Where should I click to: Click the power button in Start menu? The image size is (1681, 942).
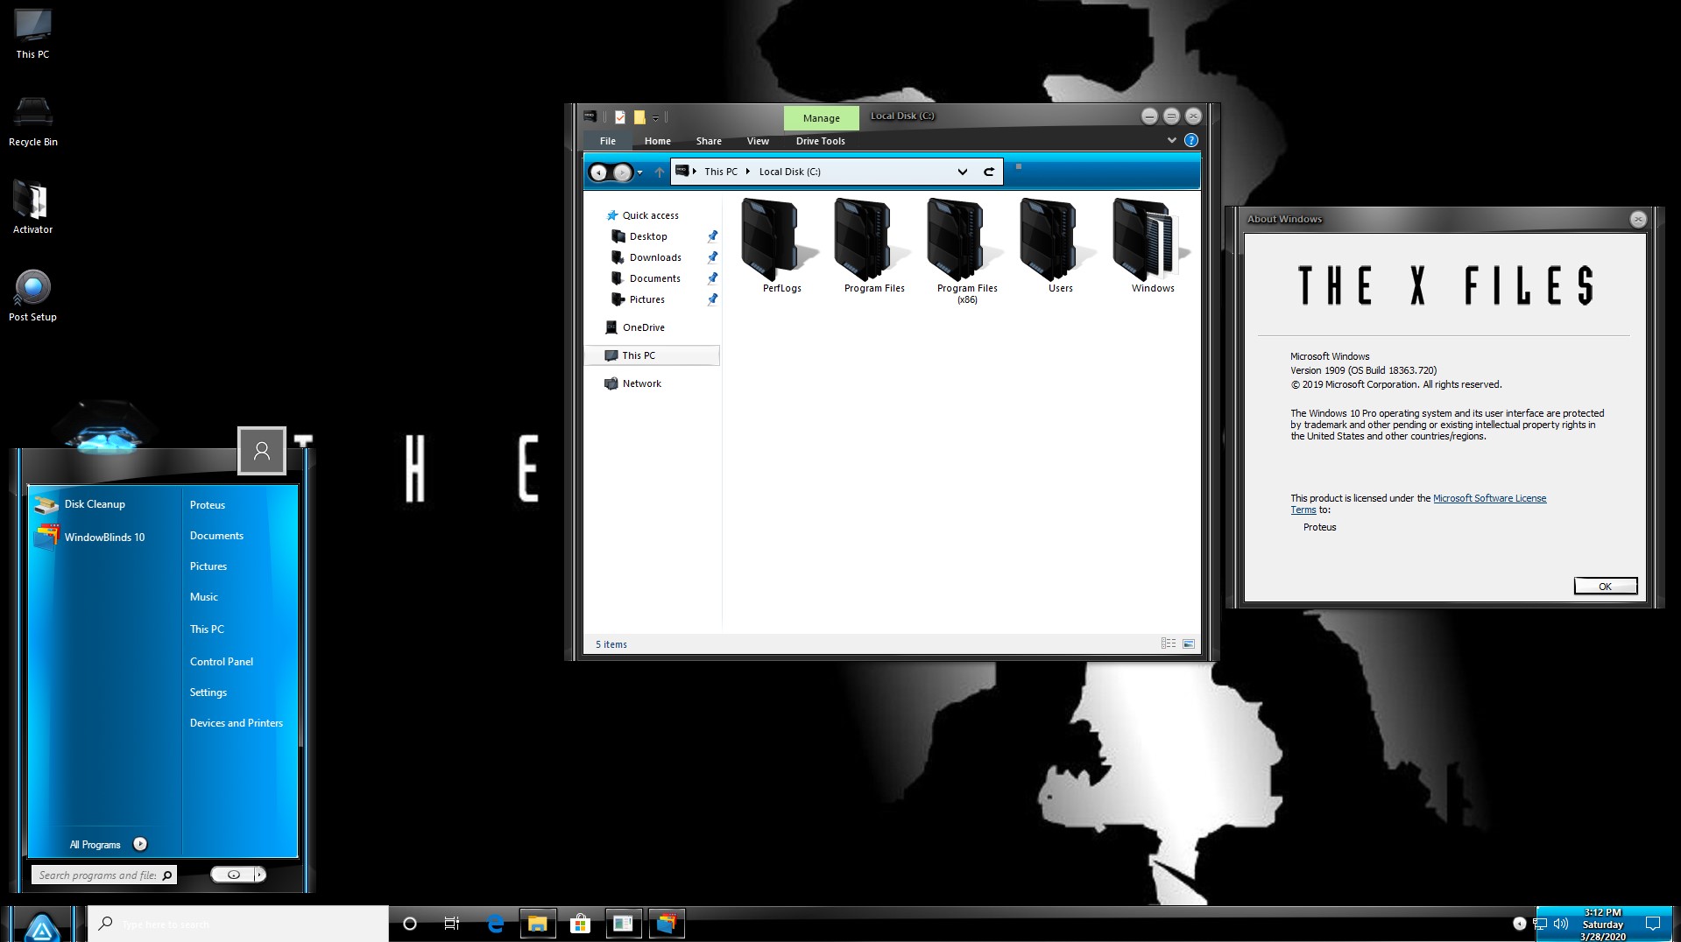coord(232,875)
